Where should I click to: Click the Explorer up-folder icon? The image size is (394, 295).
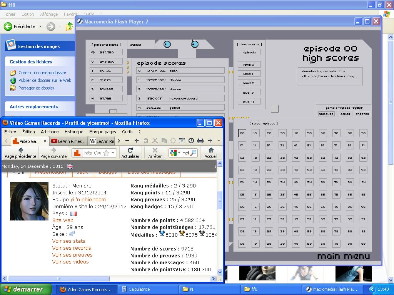click(69, 27)
